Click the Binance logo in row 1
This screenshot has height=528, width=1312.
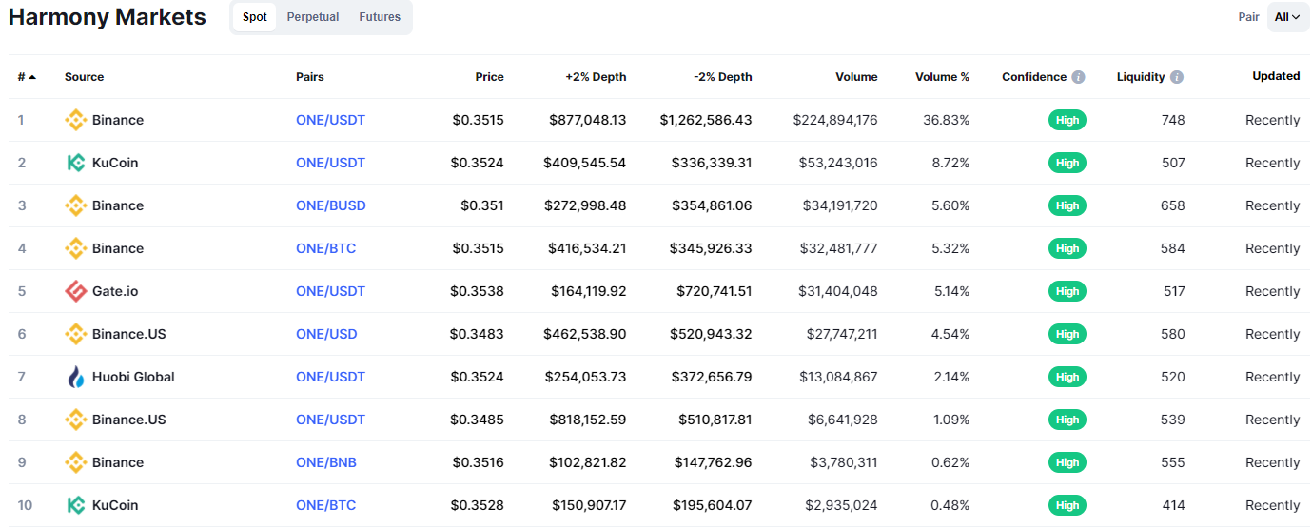click(x=75, y=120)
